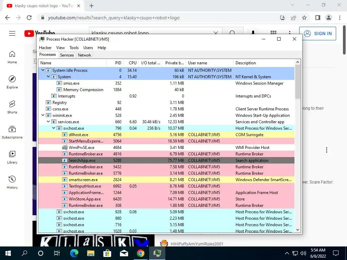Sort by Private bytes column
The height and width of the screenshot is (260, 347).
click(174, 63)
